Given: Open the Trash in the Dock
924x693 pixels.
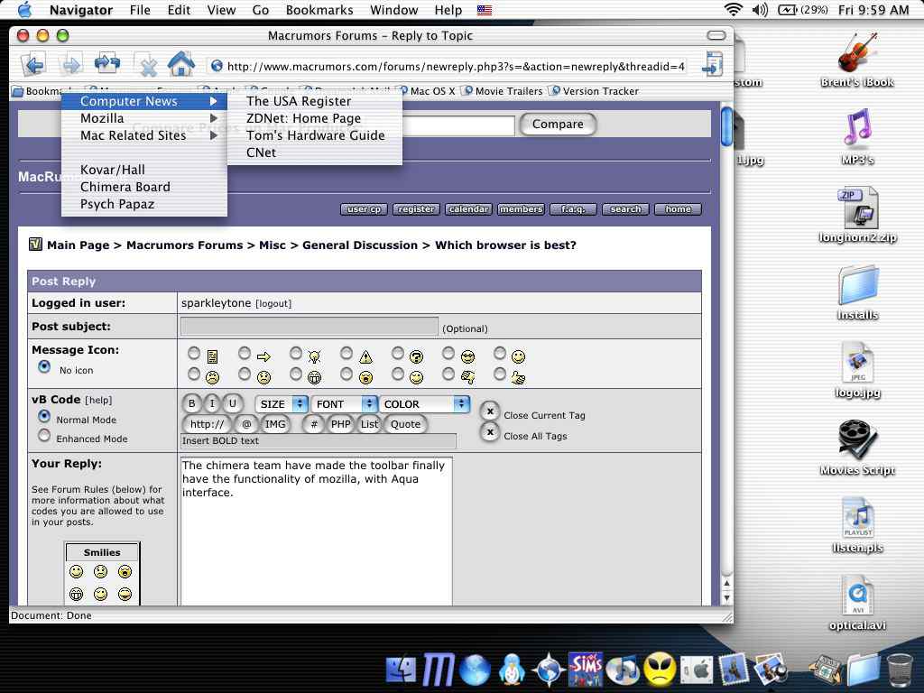Looking at the screenshot, I should point(900,670).
